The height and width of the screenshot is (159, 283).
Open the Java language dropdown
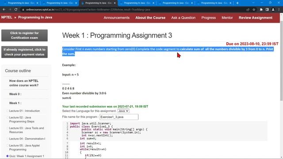click(x=123, y=111)
